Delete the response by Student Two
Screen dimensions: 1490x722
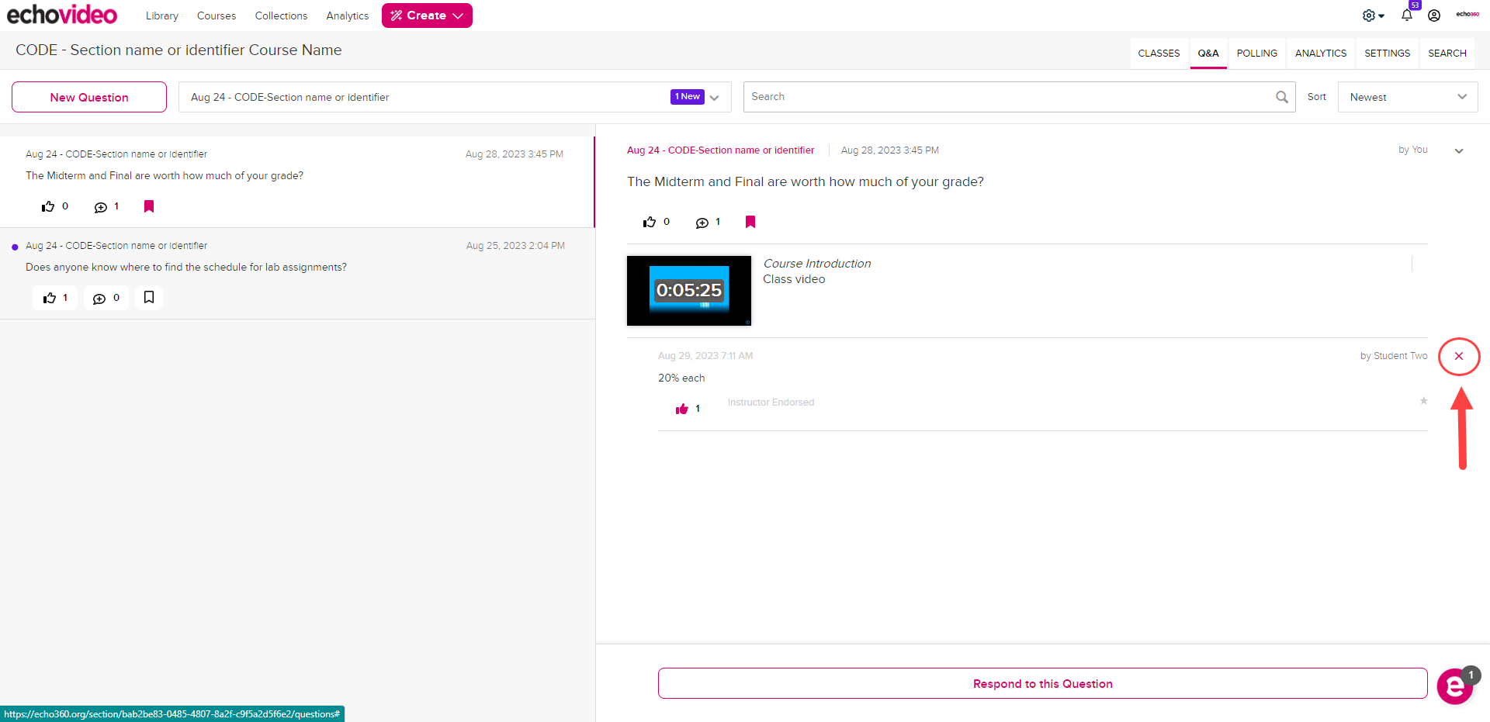(x=1458, y=356)
